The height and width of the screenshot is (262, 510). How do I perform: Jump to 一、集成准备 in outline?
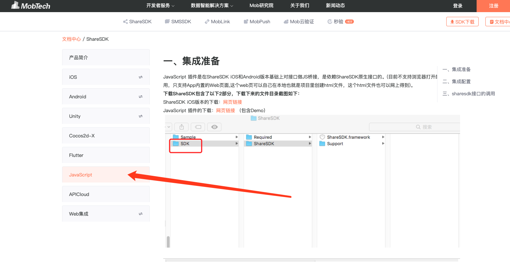point(456,69)
